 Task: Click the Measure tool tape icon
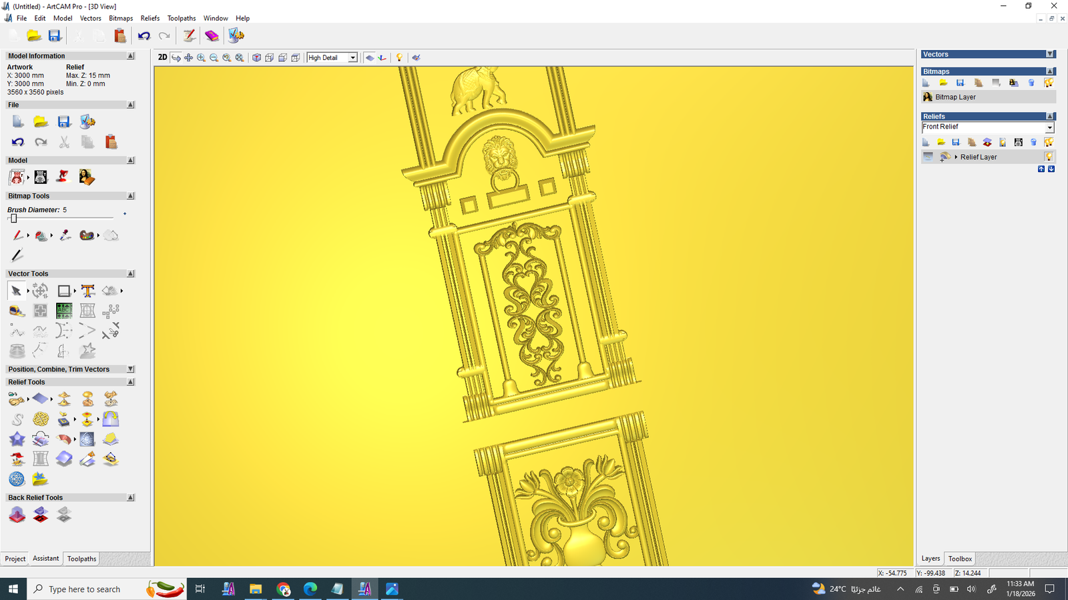tap(17, 311)
